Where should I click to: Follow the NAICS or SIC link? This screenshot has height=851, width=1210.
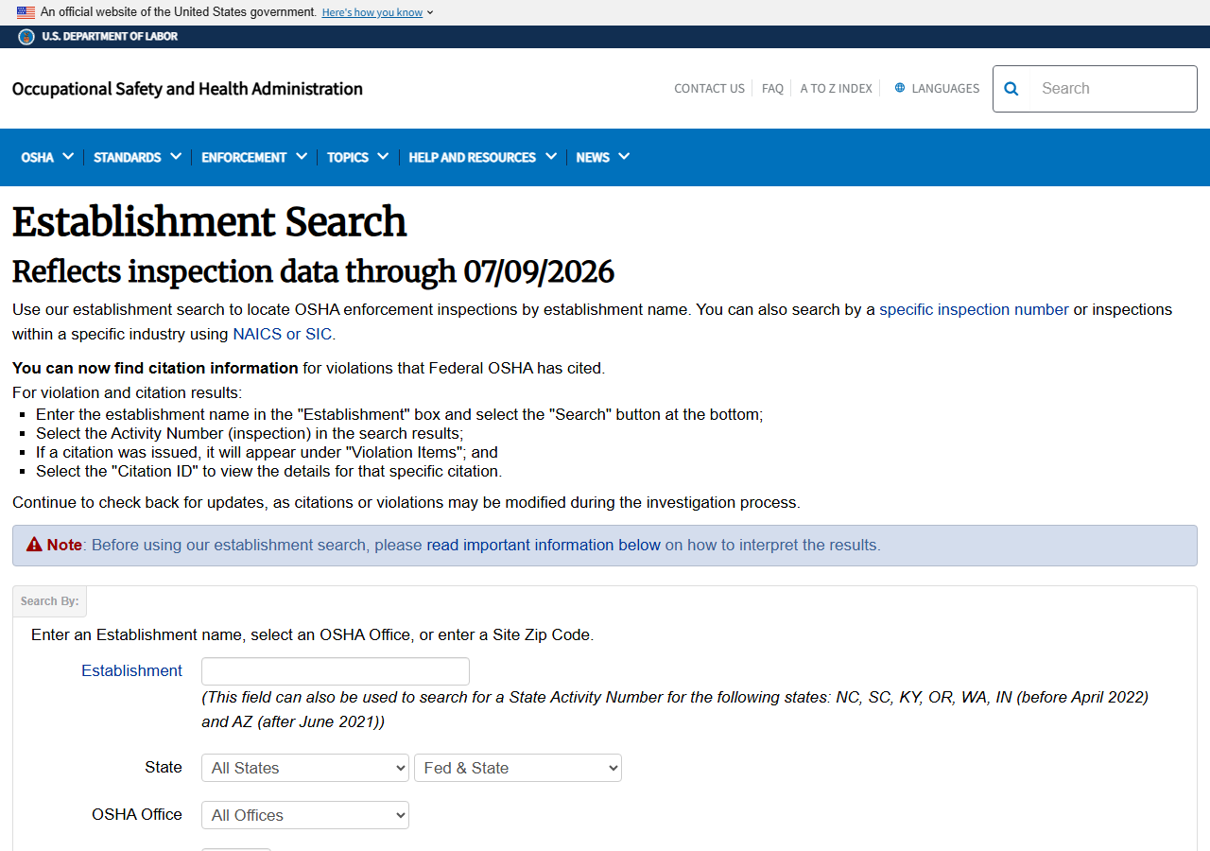click(282, 334)
